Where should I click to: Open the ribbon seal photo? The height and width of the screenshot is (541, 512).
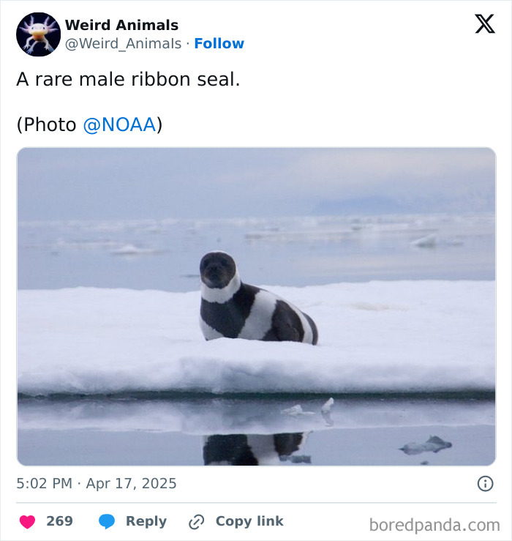pos(256,307)
